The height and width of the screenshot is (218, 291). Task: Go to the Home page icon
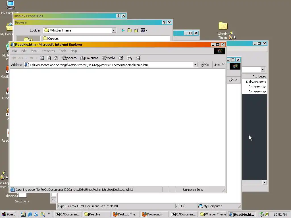pos(56,58)
